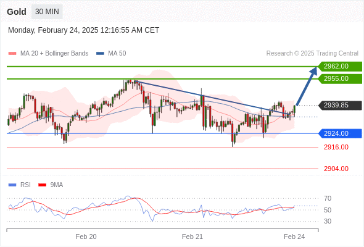Click the MA 50 blue legend swatch

coord(100,54)
